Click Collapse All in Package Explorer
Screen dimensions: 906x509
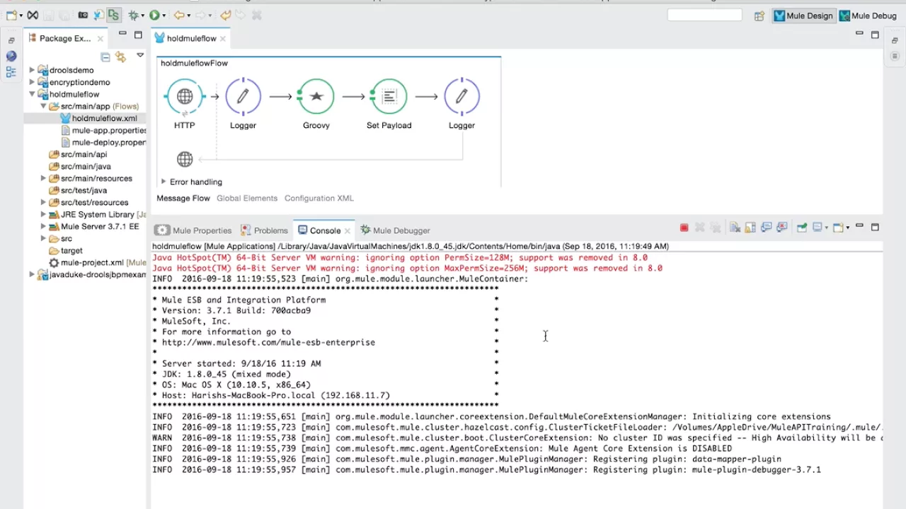click(105, 57)
